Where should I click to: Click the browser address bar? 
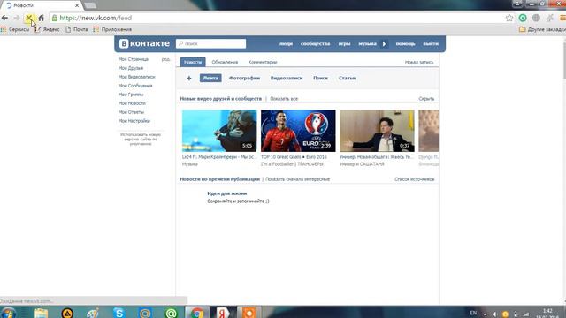pos(278,18)
